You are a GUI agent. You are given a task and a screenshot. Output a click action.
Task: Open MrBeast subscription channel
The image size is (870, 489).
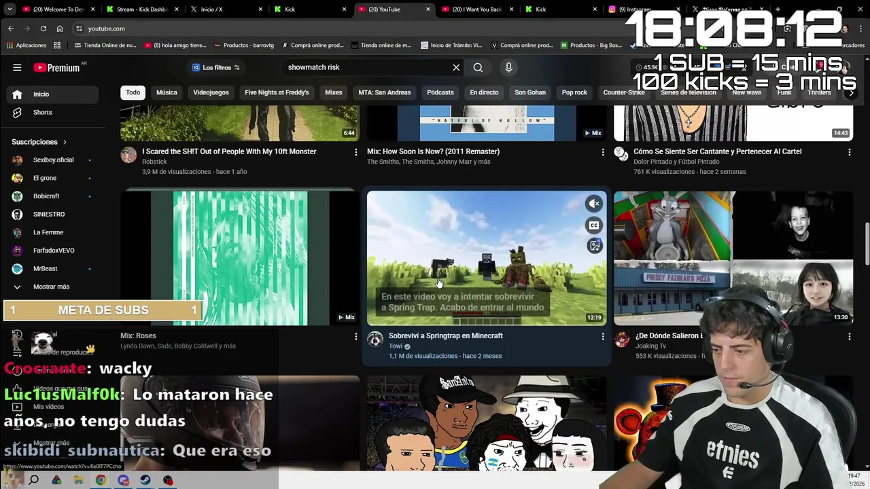52,269
